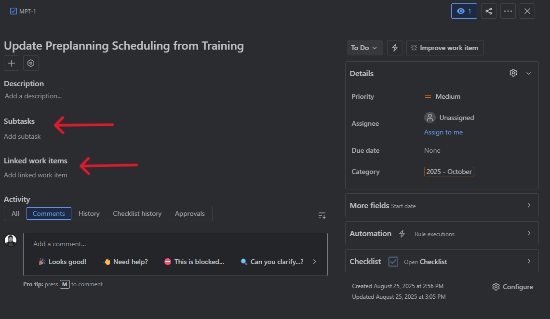550x319 pixels.
Task: Click the hexagon apps icon below title
Action: point(31,63)
